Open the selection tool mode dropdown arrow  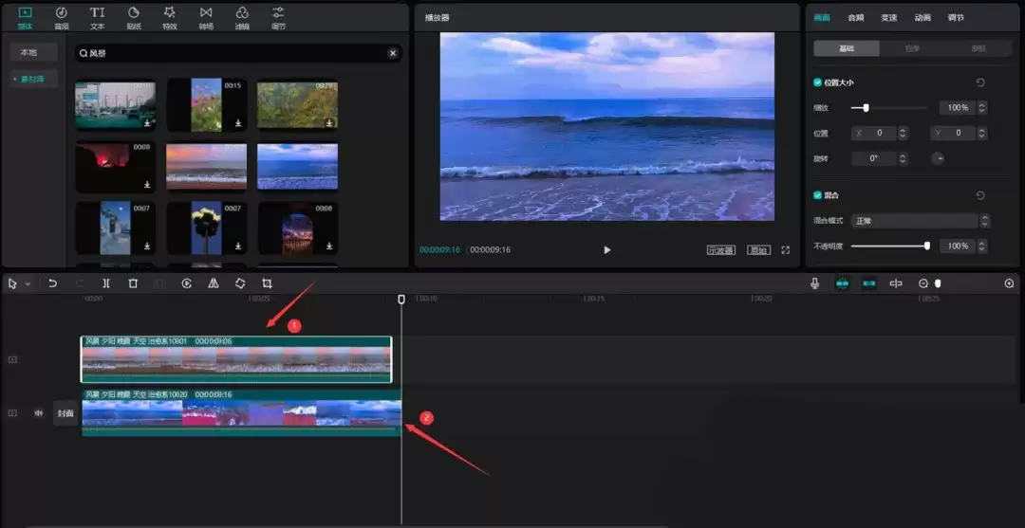(x=28, y=284)
